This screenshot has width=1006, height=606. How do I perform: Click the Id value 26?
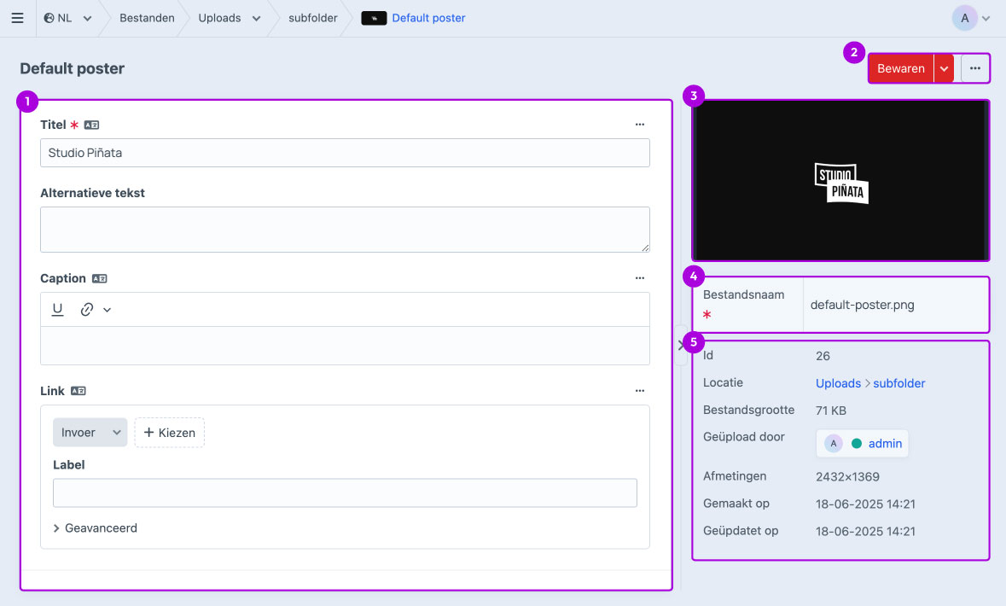pyautogui.click(x=823, y=356)
